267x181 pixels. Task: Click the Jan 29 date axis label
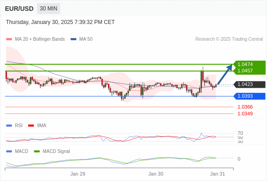click(78, 174)
